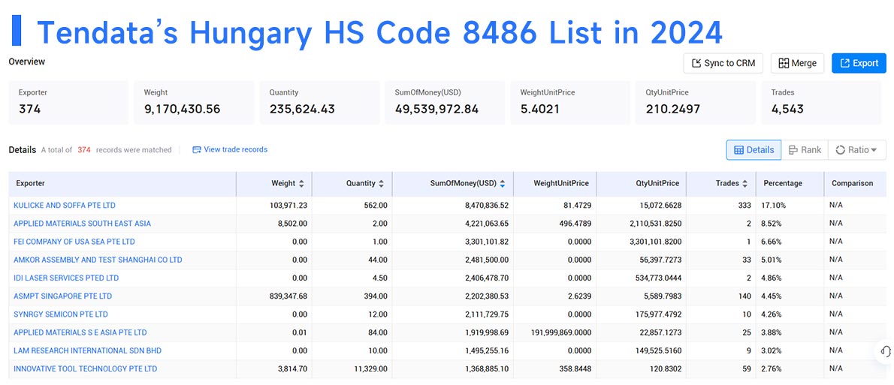Click trades count 140

point(744,296)
